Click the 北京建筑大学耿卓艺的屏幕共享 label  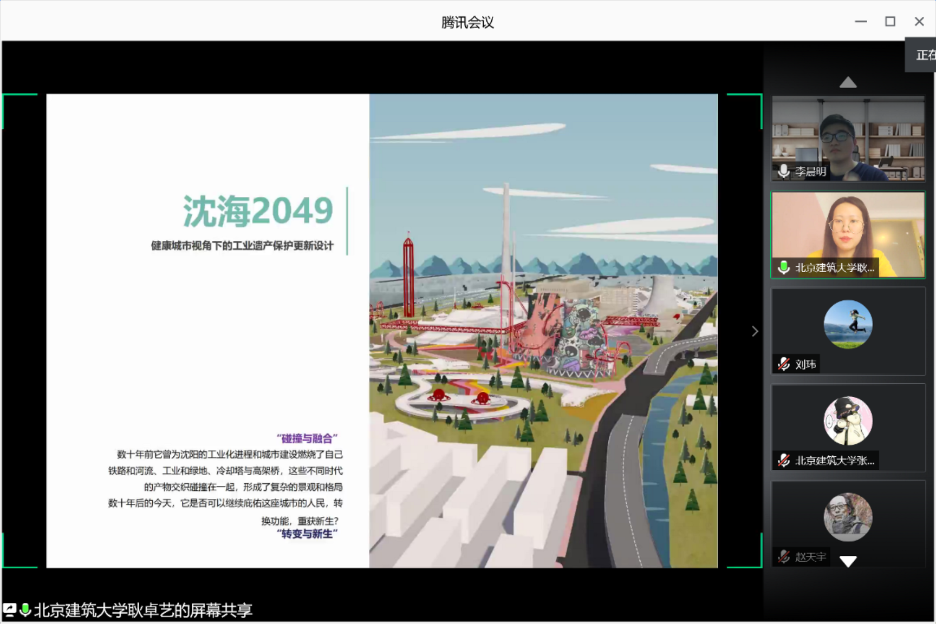click(x=143, y=610)
